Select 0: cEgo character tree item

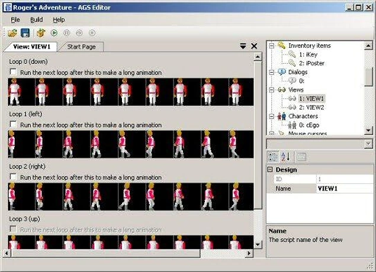309,125
